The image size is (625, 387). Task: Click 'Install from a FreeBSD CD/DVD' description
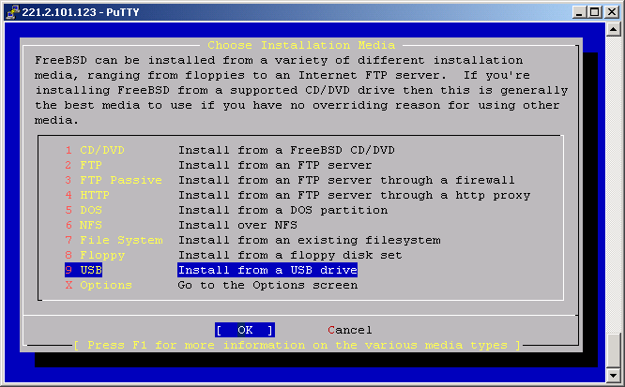pos(286,150)
